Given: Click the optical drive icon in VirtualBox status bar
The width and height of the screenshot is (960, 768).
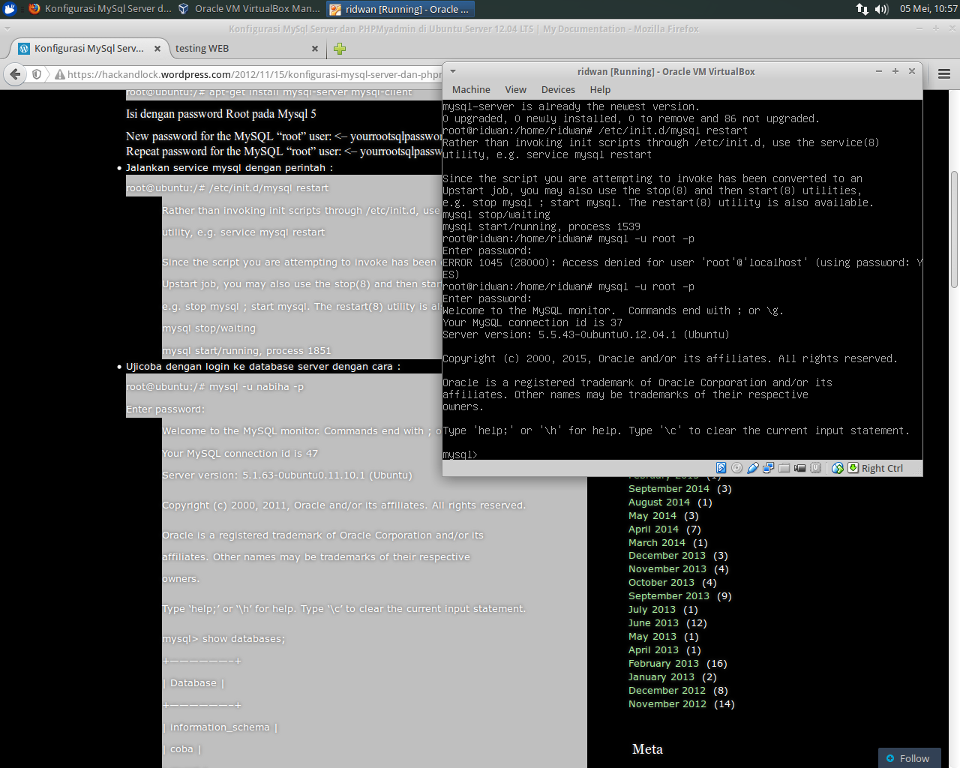Looking at the screenshot, I should click(737, 466).
